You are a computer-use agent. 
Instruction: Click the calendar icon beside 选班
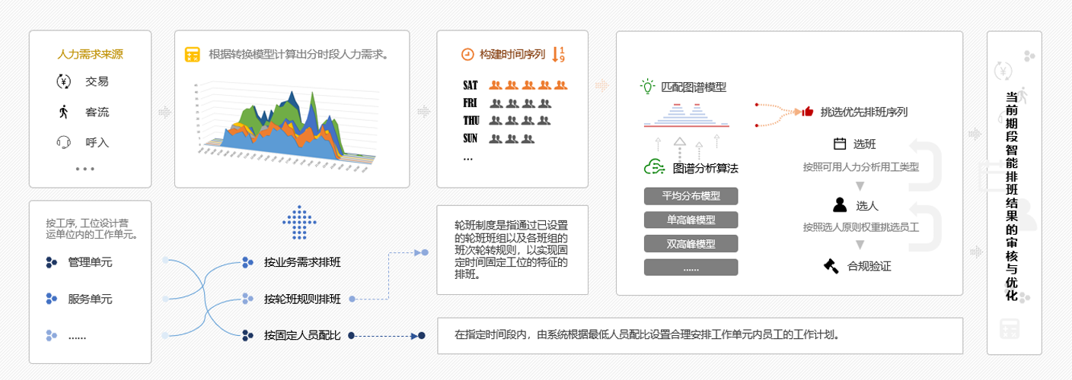point(840,144)
